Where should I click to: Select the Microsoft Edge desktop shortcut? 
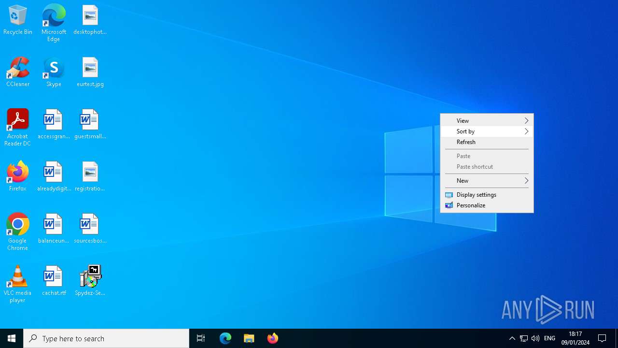[x=54, y=23]
